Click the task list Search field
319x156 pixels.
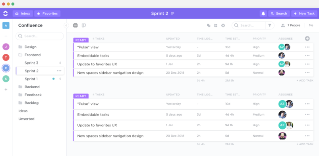click(249, 25)
